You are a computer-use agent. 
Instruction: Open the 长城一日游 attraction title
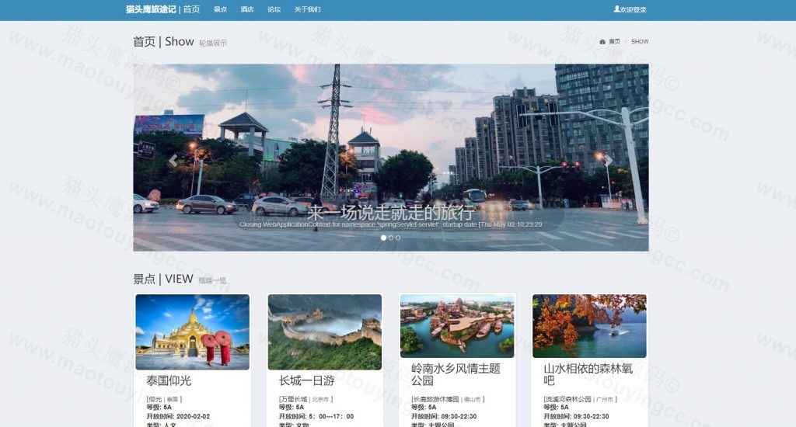(306, 380)
